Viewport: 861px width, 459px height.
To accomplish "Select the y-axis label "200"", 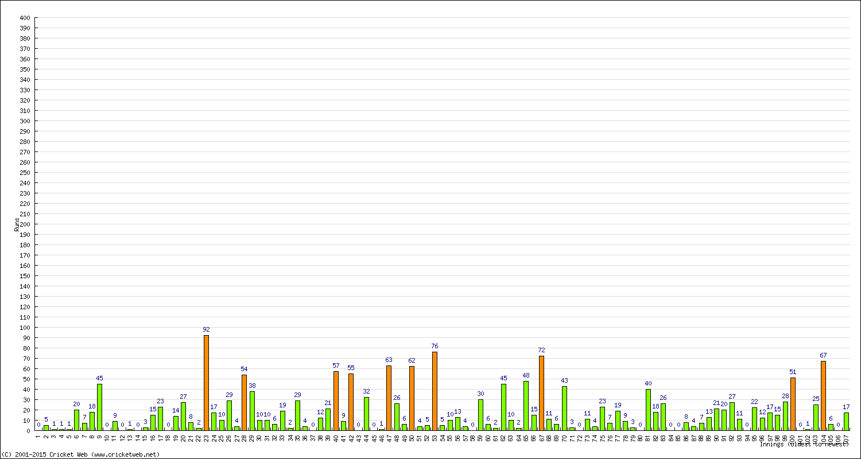I will tap(24, 224).
